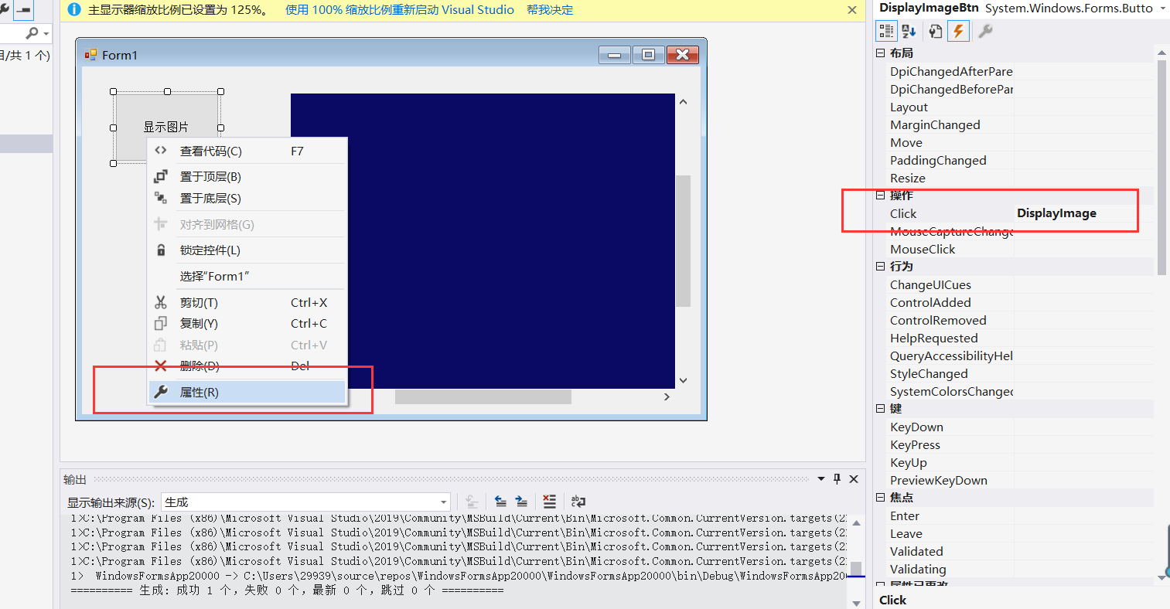Clear all text in the Output window
The height and width of the screenshot is (609, 1170).
click(550, 502)
